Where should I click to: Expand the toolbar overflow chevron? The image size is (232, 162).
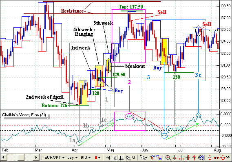coord(228,158)
